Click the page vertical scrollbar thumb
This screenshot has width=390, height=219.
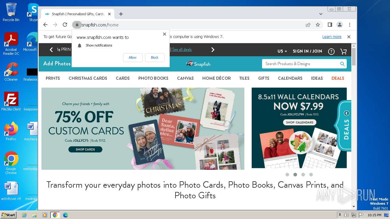click(354, 57)
